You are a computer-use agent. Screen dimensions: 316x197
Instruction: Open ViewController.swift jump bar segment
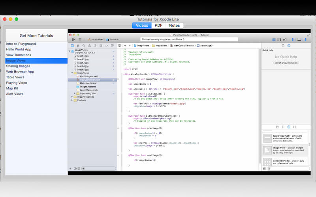pos(182,46)
